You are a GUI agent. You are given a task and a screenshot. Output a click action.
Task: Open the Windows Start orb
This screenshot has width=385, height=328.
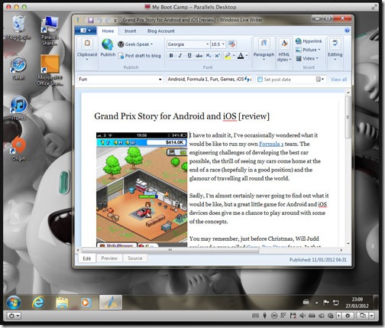(x=14, y=303)
